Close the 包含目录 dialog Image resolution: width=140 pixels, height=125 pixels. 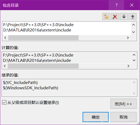132,5
